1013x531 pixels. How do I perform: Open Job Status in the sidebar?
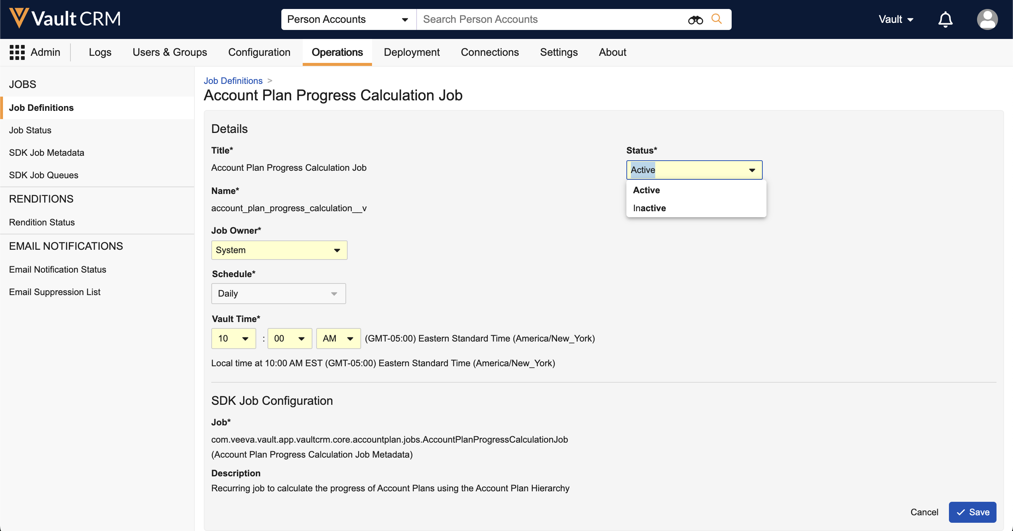(x=30, y=130)
